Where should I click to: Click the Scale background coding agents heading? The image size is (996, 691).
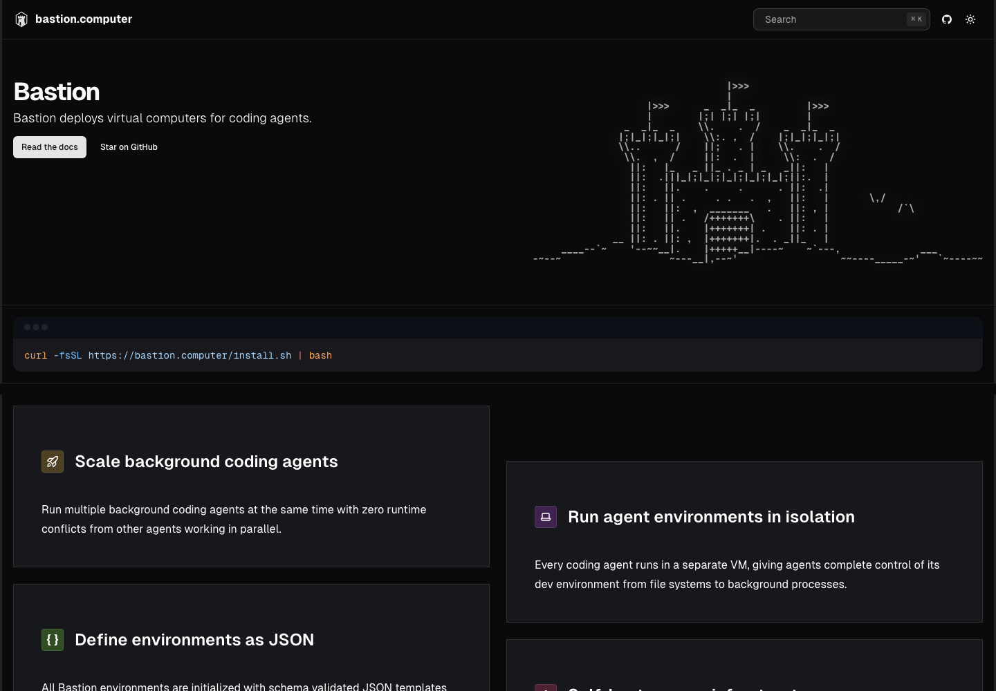pos(206,462)
